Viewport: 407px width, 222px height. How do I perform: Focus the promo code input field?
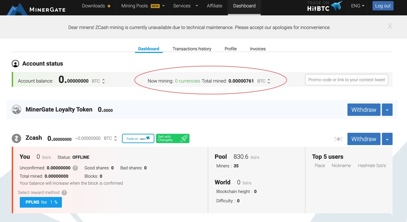pyautogui.click(x=347, y=80)
